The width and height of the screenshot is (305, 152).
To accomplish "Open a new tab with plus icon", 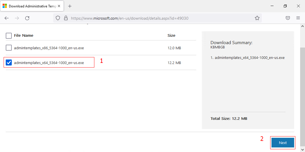I will coord(70,6).
